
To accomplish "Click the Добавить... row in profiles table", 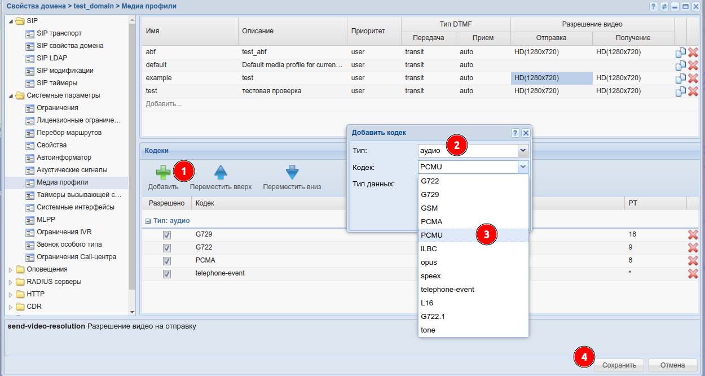I will (x=164, y=104).
